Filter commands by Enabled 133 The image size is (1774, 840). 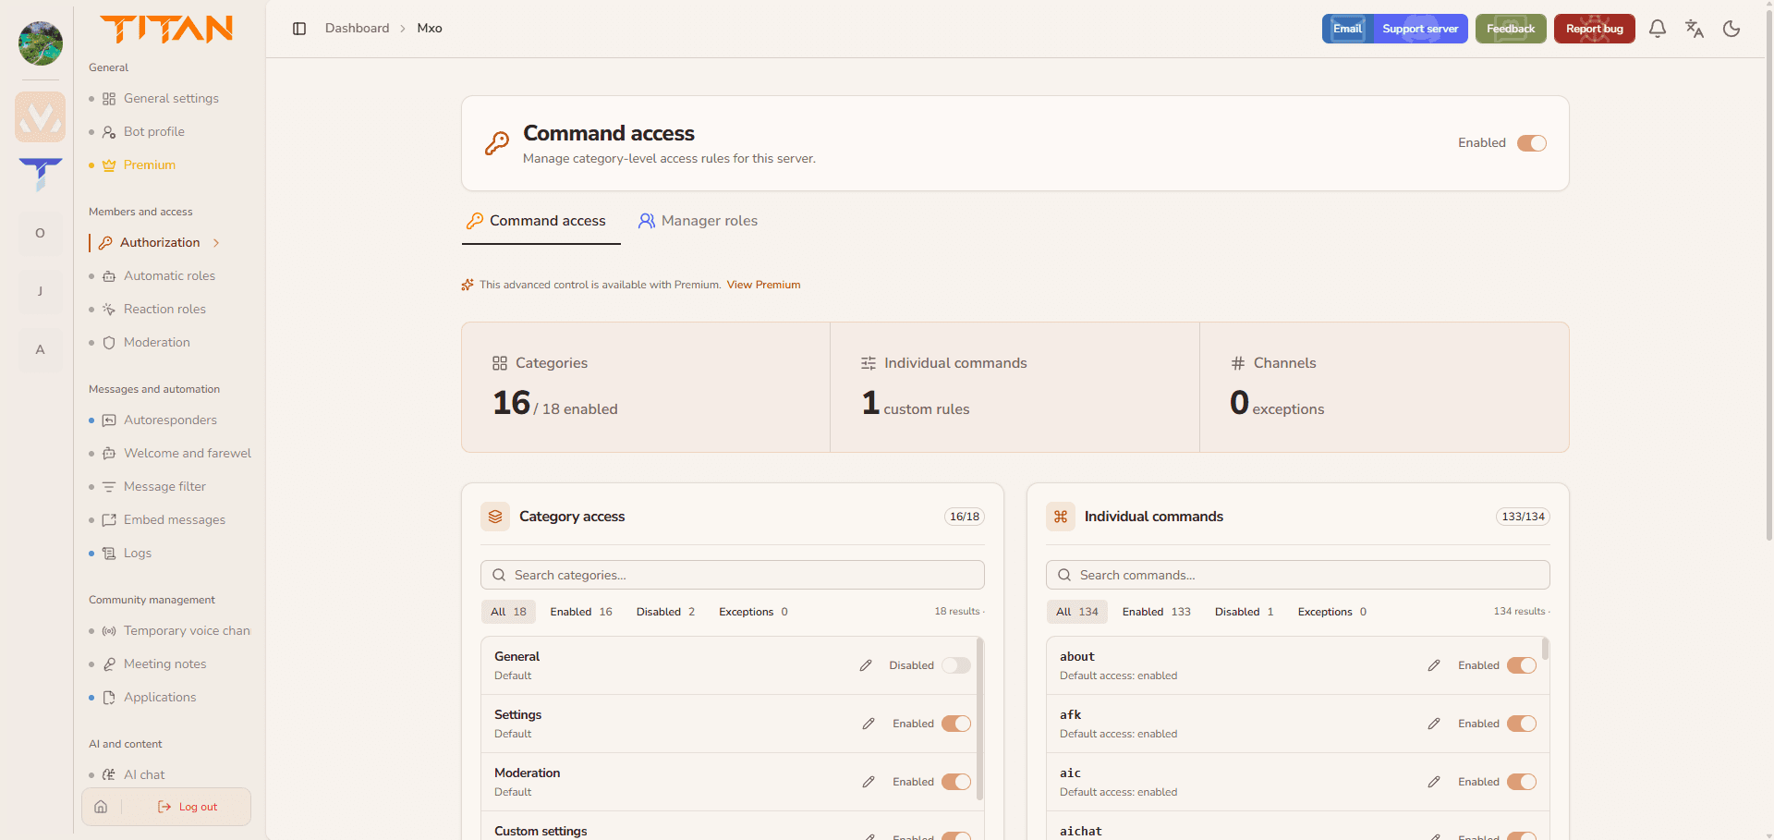click(1157, 612)
